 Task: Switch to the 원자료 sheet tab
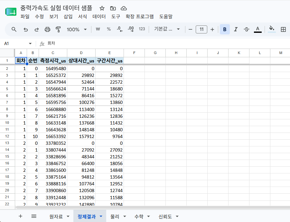(56, 217)
